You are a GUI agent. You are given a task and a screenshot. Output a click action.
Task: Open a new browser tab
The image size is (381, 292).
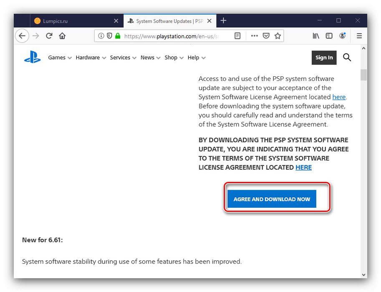pyautogui.click(x=223, y=21)
